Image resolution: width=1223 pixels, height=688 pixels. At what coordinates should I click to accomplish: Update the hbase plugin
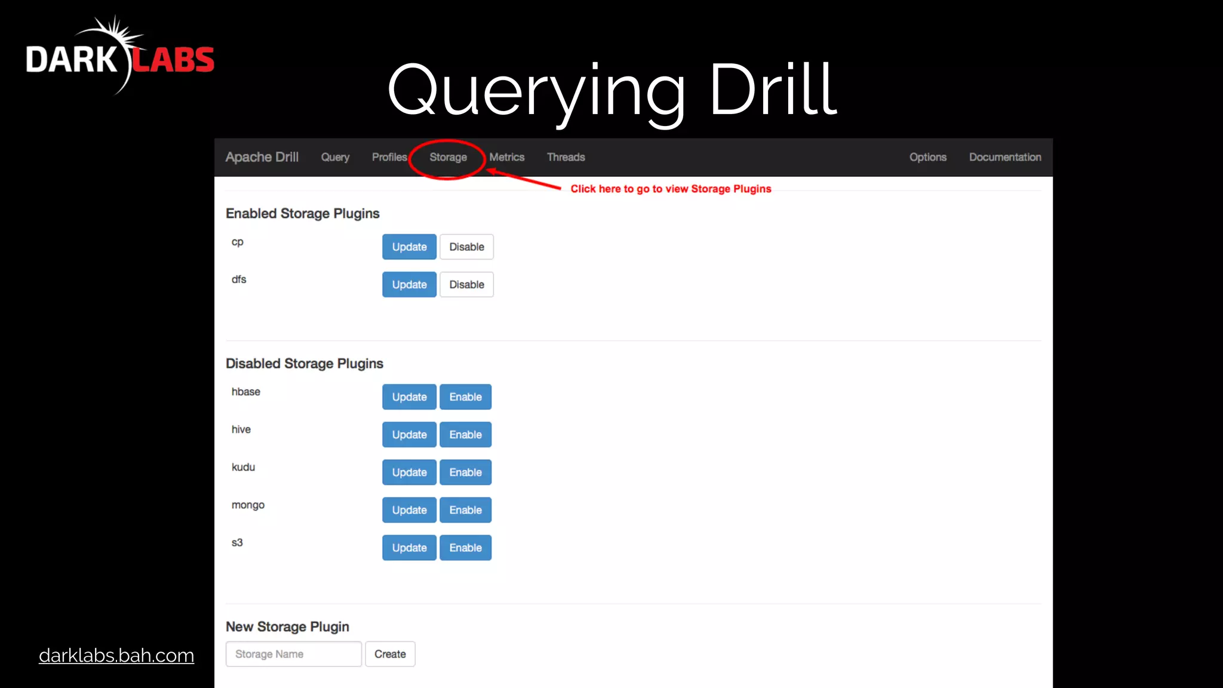click(x=409, y=397)
